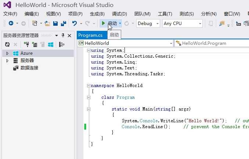The height and width of the screenshot is (159, 249).
Task: Open the 工具(T) menu
Action: [x=165, y=14]
